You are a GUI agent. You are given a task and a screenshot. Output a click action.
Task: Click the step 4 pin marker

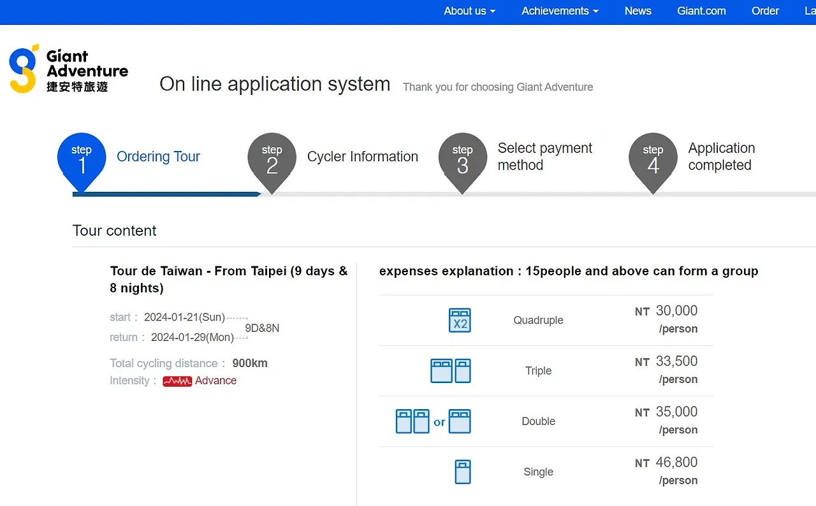[x=653, y=163]
